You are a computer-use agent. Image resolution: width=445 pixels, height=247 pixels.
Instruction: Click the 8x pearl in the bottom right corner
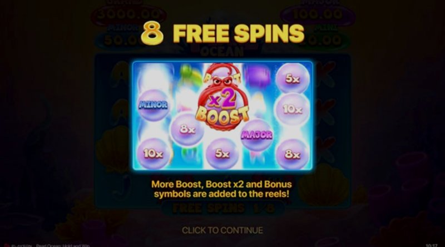(x=293, y=154)
